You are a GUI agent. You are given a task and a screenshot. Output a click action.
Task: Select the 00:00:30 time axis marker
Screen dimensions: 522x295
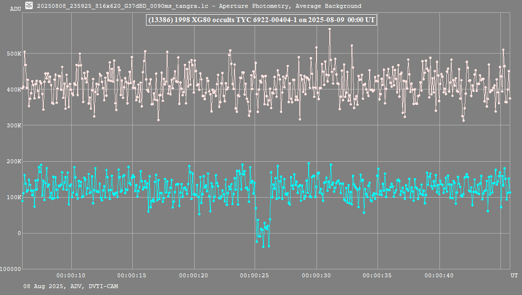click(x=316, y=275)
